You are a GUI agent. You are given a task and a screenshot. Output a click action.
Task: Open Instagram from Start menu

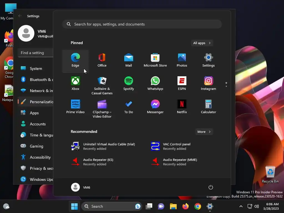[209, 84]
